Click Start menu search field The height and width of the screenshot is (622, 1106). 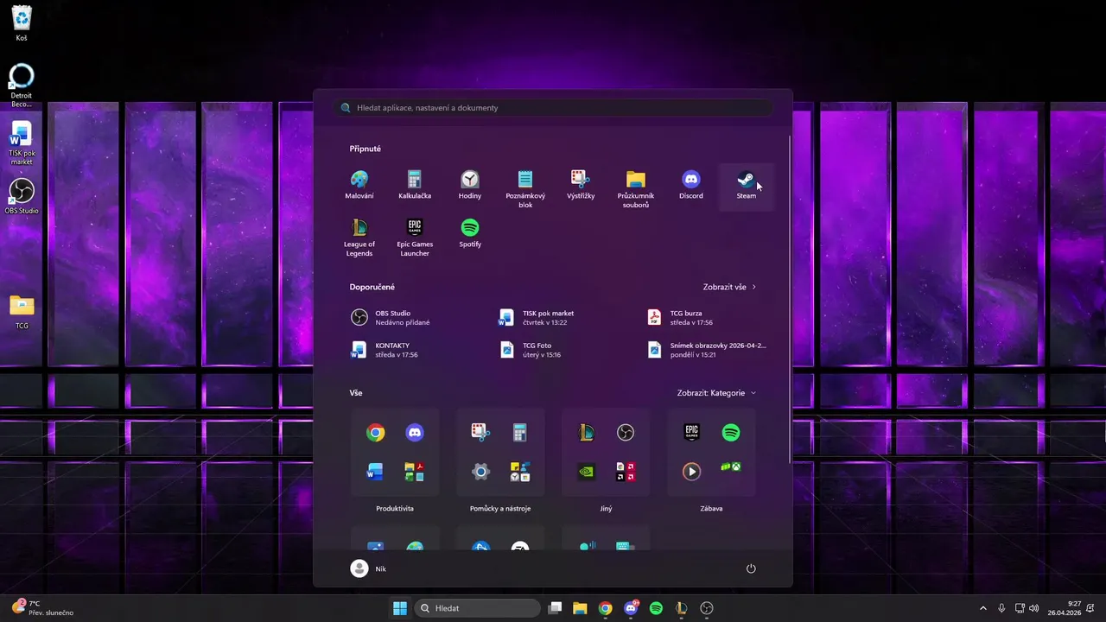click(x=553, y=108)
